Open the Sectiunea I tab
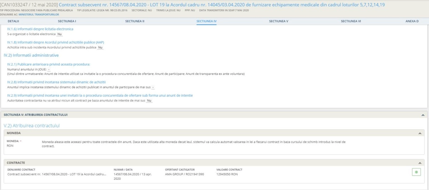Viewport: 429px width, 190px height. [67, 21]
